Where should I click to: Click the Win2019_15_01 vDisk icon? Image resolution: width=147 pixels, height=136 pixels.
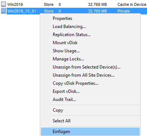(x=3, y=11)
